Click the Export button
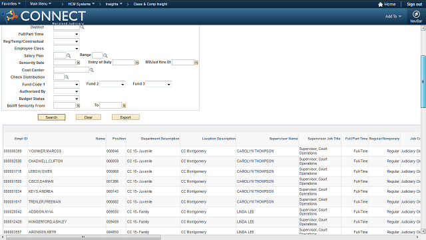The height and width of the screenshot is (240, 426). point(126,117)
